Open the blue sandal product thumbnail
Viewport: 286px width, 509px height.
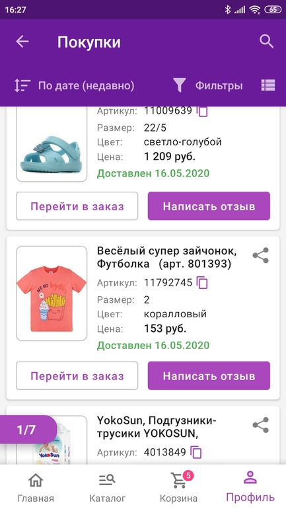(52, 146)
